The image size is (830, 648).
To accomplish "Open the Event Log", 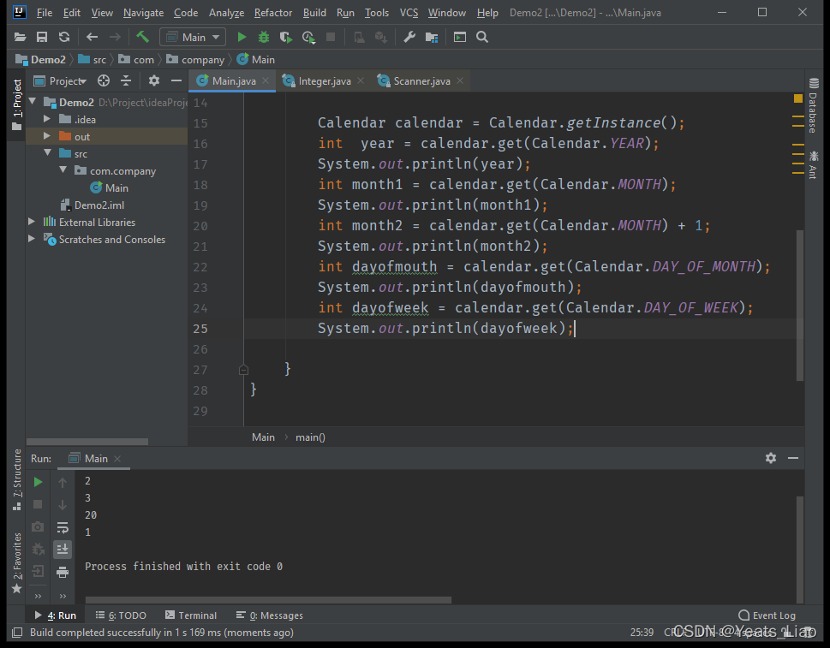I will point(767,615).
